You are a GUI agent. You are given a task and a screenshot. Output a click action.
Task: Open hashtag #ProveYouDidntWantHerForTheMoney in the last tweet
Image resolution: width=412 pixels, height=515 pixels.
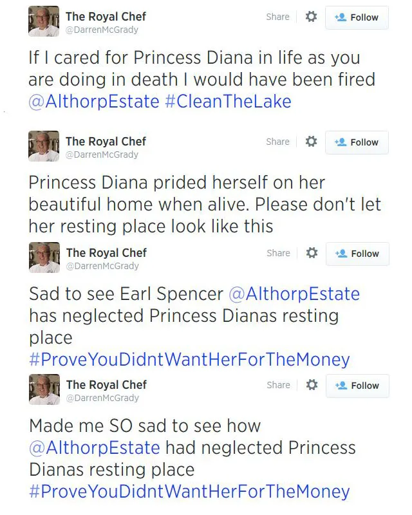click(189, 491)
